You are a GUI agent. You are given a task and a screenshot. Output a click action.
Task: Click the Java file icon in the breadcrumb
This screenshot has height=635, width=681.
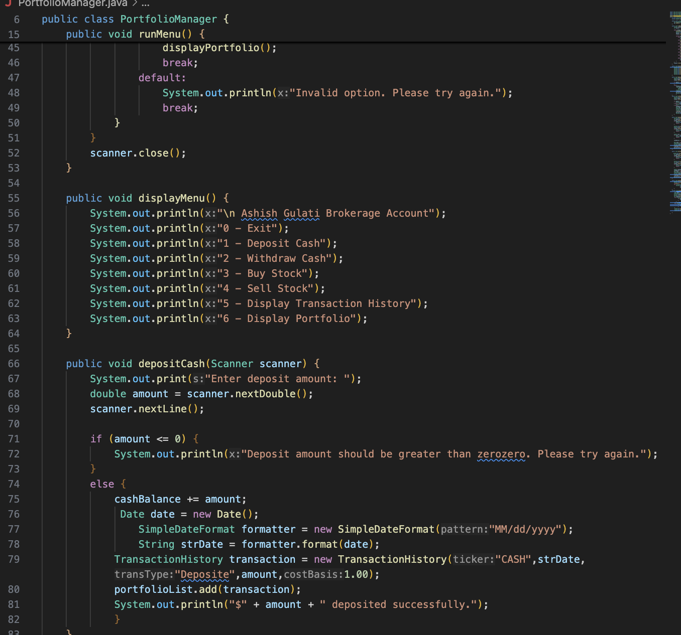pos(8,4)
